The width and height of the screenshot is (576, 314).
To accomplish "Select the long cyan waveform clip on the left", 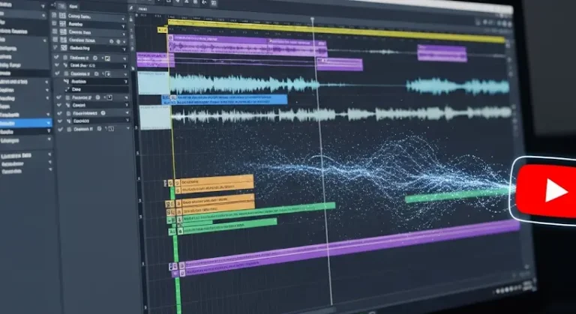I will pyautogui.click(x=244, y=84).
